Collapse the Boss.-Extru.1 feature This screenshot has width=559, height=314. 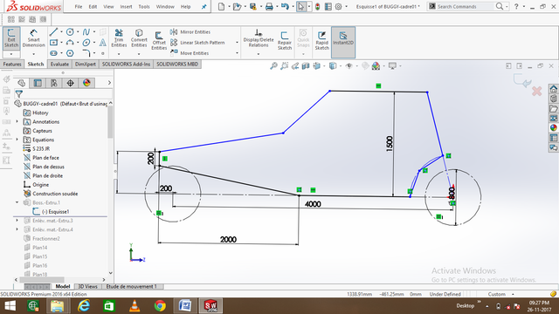[17, 202]
